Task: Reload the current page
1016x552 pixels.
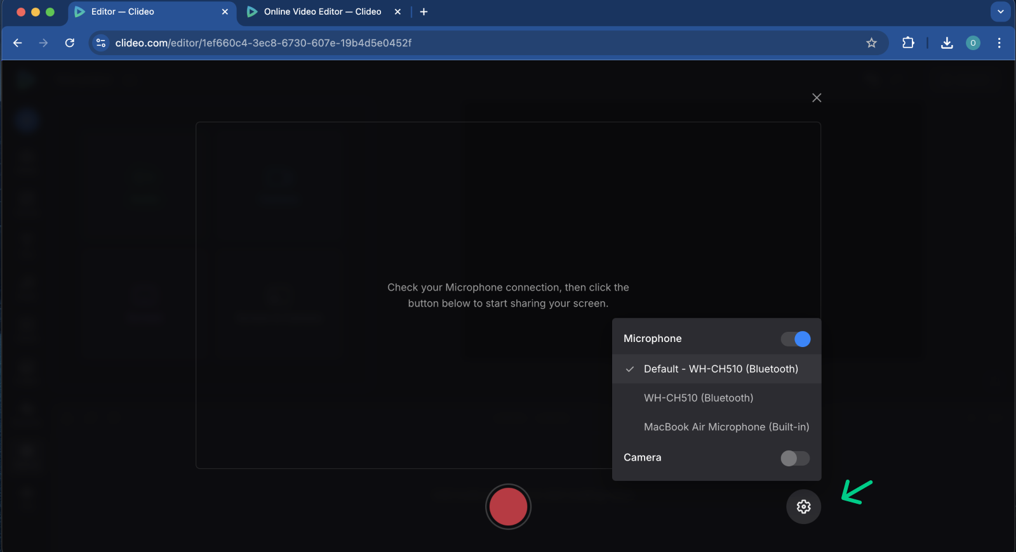Action: pos(70,43)
